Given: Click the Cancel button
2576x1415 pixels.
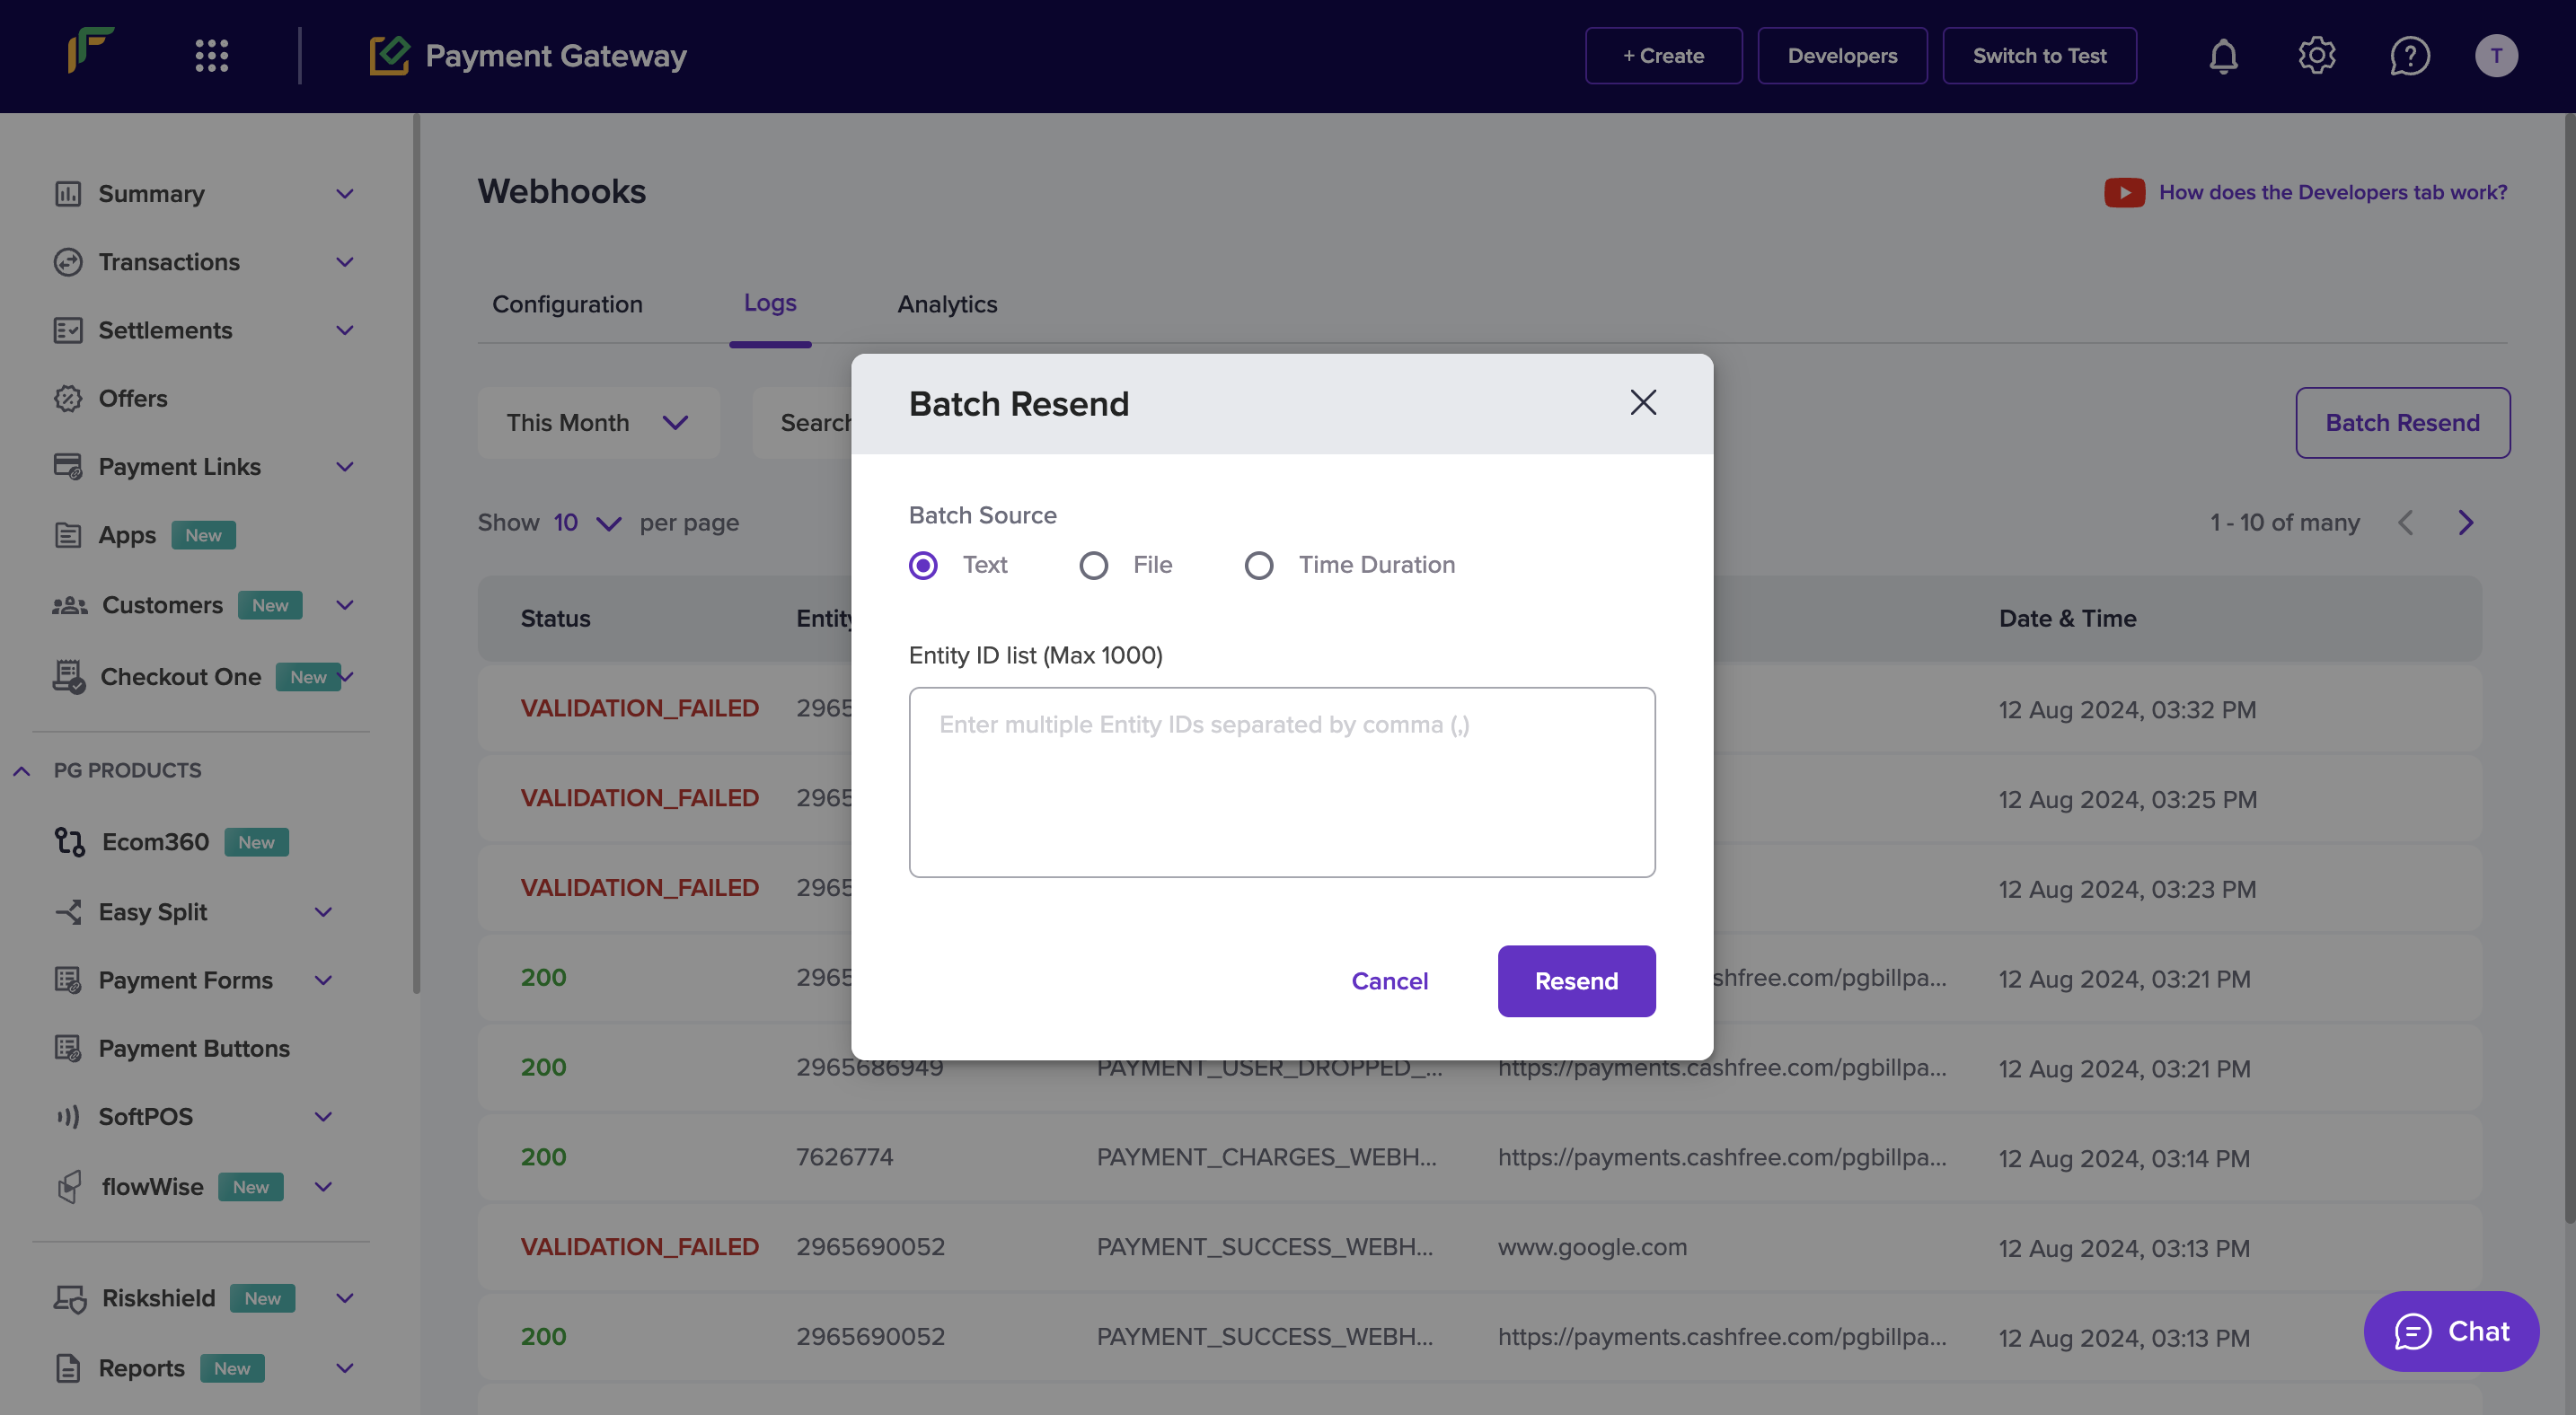Looking at the screenshot, I should pos(1388,980).
